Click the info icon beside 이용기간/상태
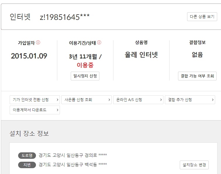221x174 pixels. point(99,43)
